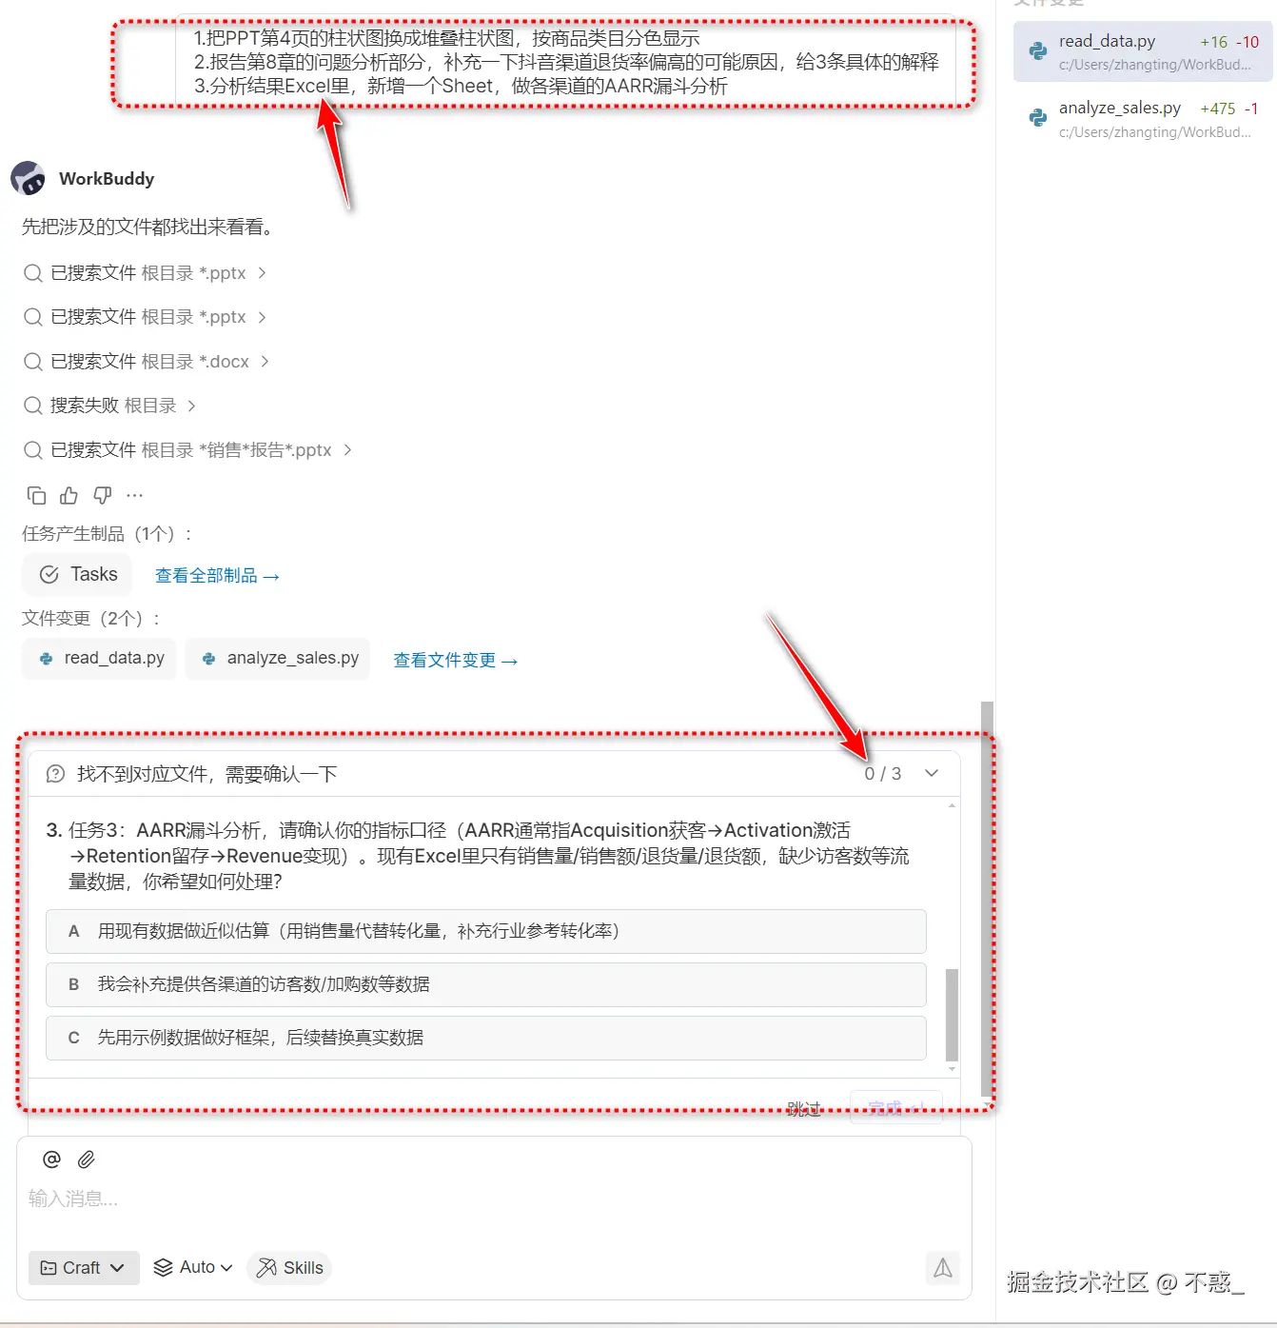Open the Craft mode dropdown
Screen dimensions: 1277x1328
(84, 1267)
